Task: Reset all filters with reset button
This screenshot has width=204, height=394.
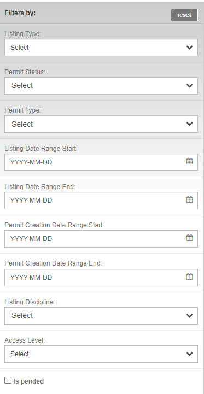Action: point(184,15)
